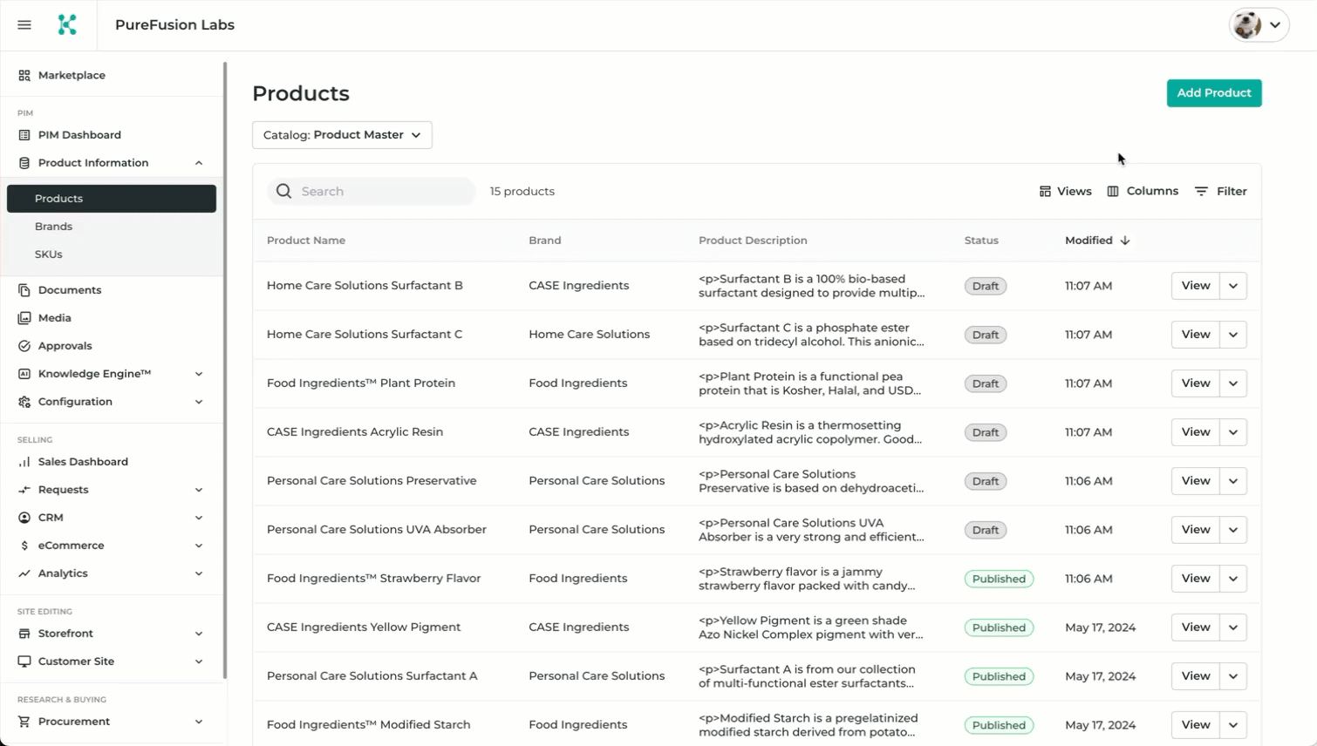Click the Filter lines icon

pyautogui.click(x=1202, y=191)
